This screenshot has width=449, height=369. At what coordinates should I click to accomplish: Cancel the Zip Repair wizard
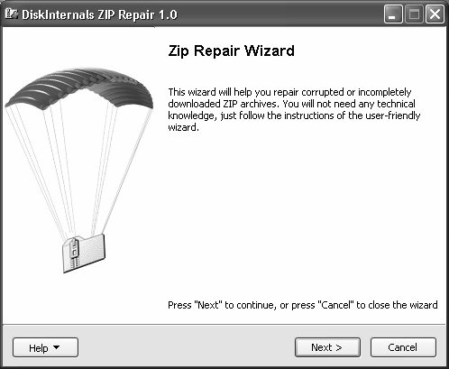pyautogui.click(x=403, y=347)
